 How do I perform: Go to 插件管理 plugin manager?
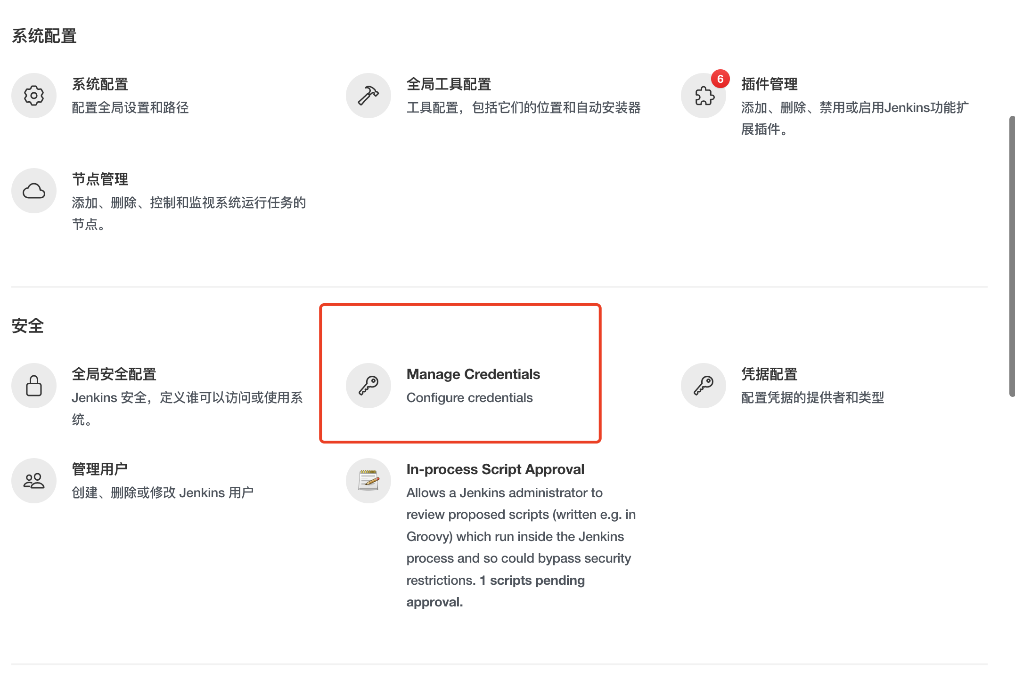pyautogui.click(x=769, y=84)
